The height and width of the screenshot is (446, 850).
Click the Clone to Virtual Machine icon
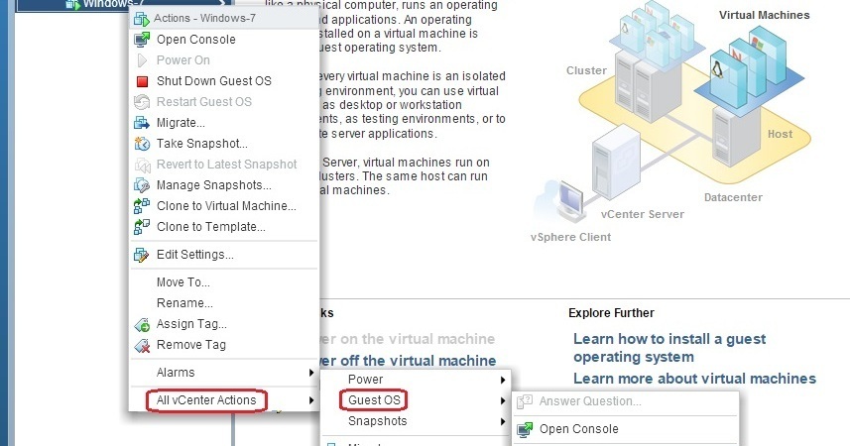click(142, 206)
